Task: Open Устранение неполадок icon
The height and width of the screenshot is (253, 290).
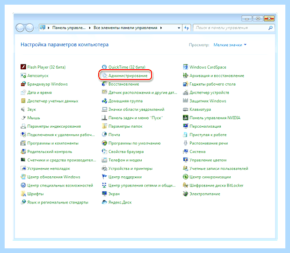Action: [23, 168]
